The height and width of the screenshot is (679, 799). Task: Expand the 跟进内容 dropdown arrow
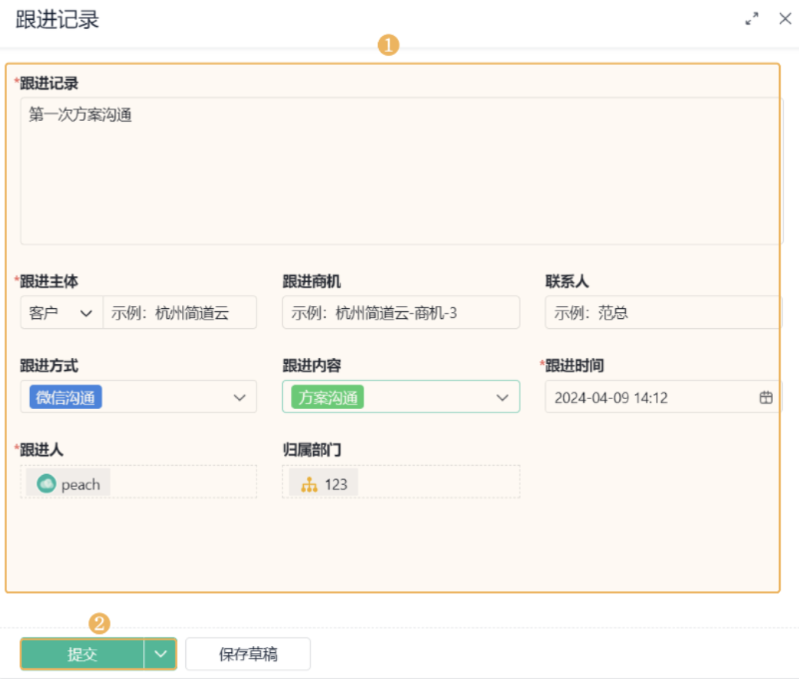pyautogui.click(x=503, y=398)
